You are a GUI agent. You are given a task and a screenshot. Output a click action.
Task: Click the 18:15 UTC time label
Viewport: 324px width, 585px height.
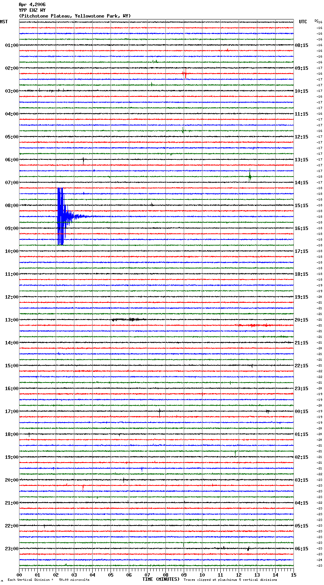302,274
